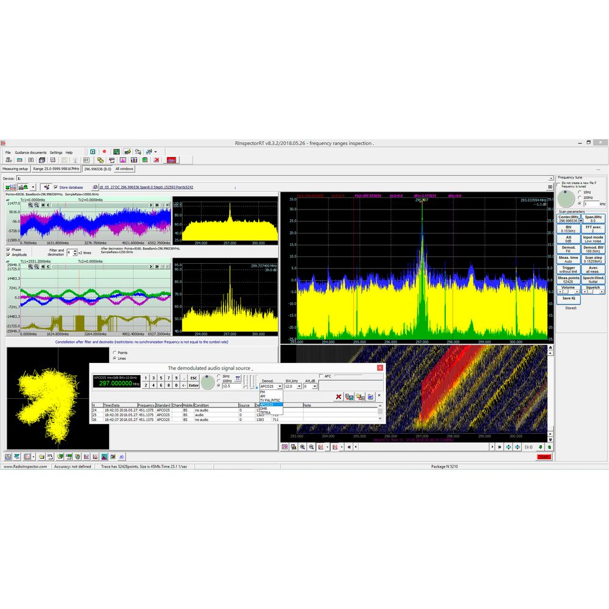Click the rewind double-arrow below the waterfall

(x=349, y=447)
